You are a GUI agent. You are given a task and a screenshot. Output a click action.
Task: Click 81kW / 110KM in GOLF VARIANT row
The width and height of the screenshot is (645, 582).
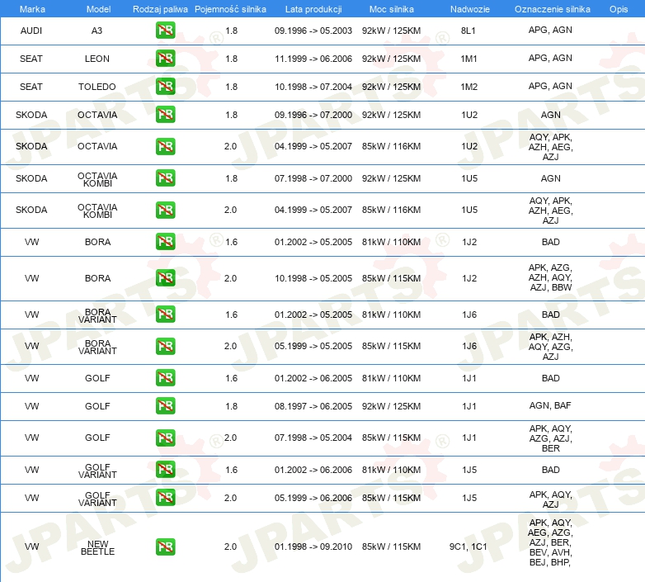coord(391,470)
